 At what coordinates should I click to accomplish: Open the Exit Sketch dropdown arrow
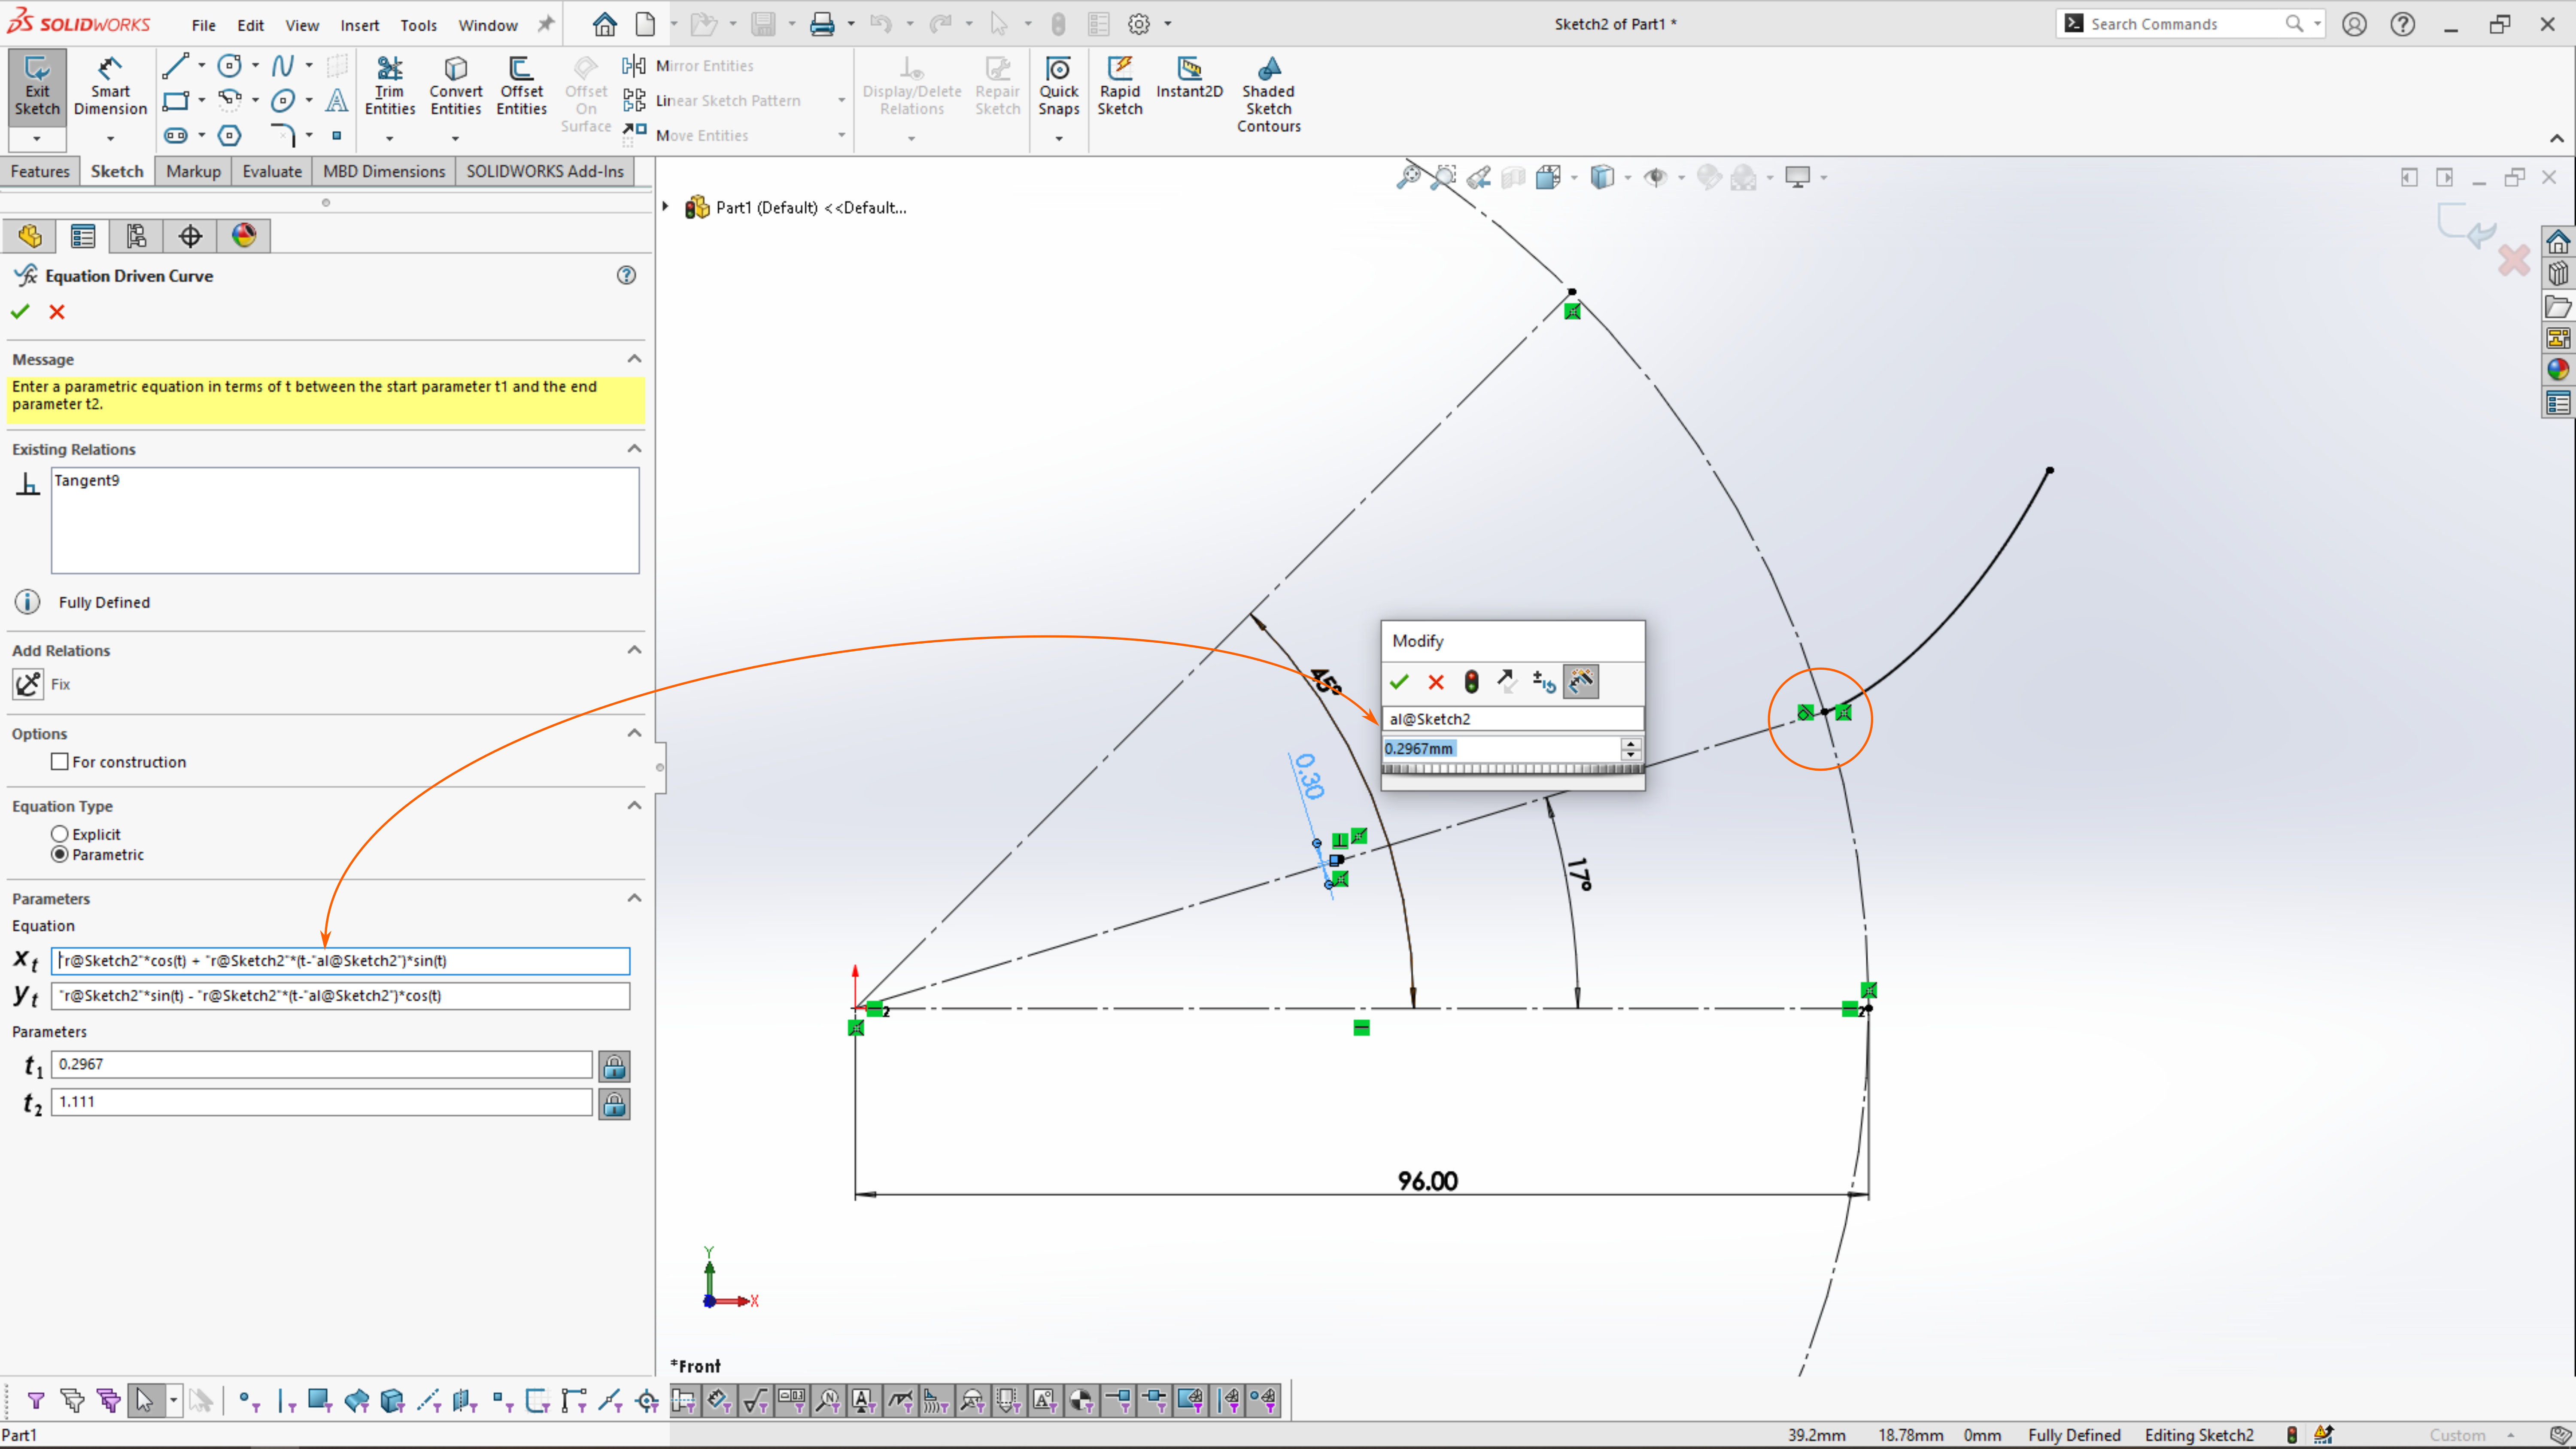coord(37,138)
